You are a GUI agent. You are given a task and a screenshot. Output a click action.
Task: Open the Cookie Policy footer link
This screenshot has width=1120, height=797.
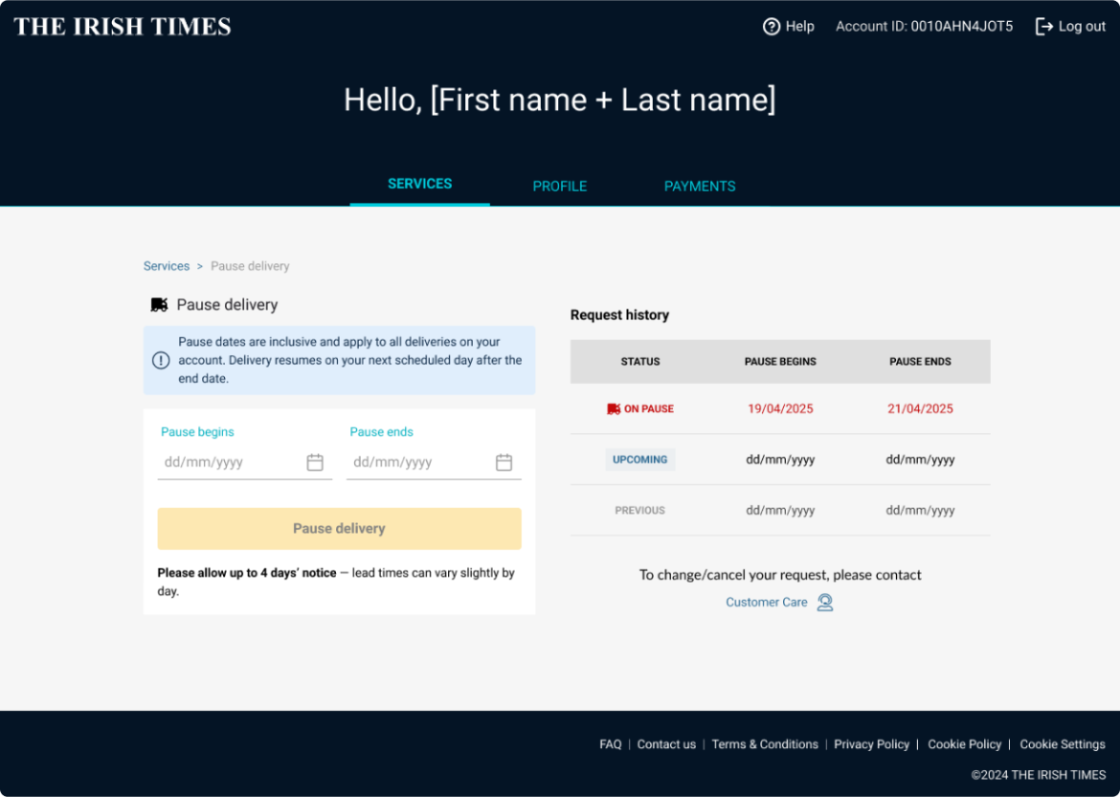(964, 744)
